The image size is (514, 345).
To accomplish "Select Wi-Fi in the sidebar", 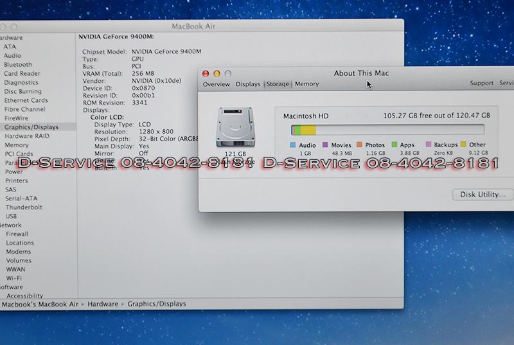I will (x=13, y=278).
